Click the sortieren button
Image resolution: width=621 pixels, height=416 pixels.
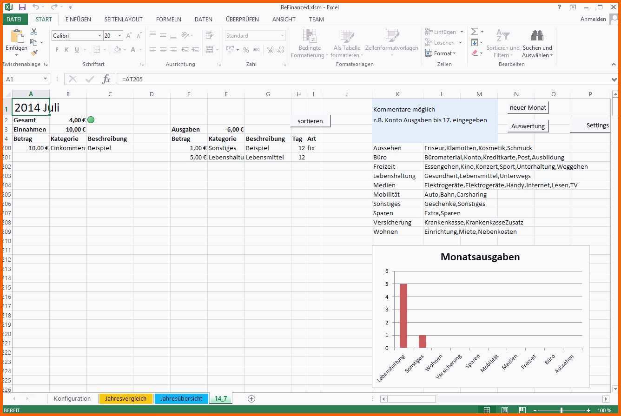coord(310,121)
